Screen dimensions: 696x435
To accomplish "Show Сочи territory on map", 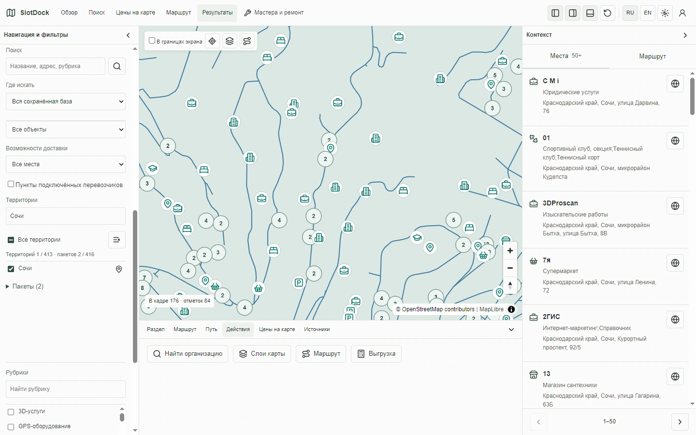I will pyautogui.click(x=119, y=269).
